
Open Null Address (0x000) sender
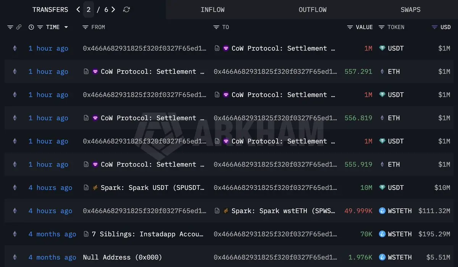click(123, 257)
